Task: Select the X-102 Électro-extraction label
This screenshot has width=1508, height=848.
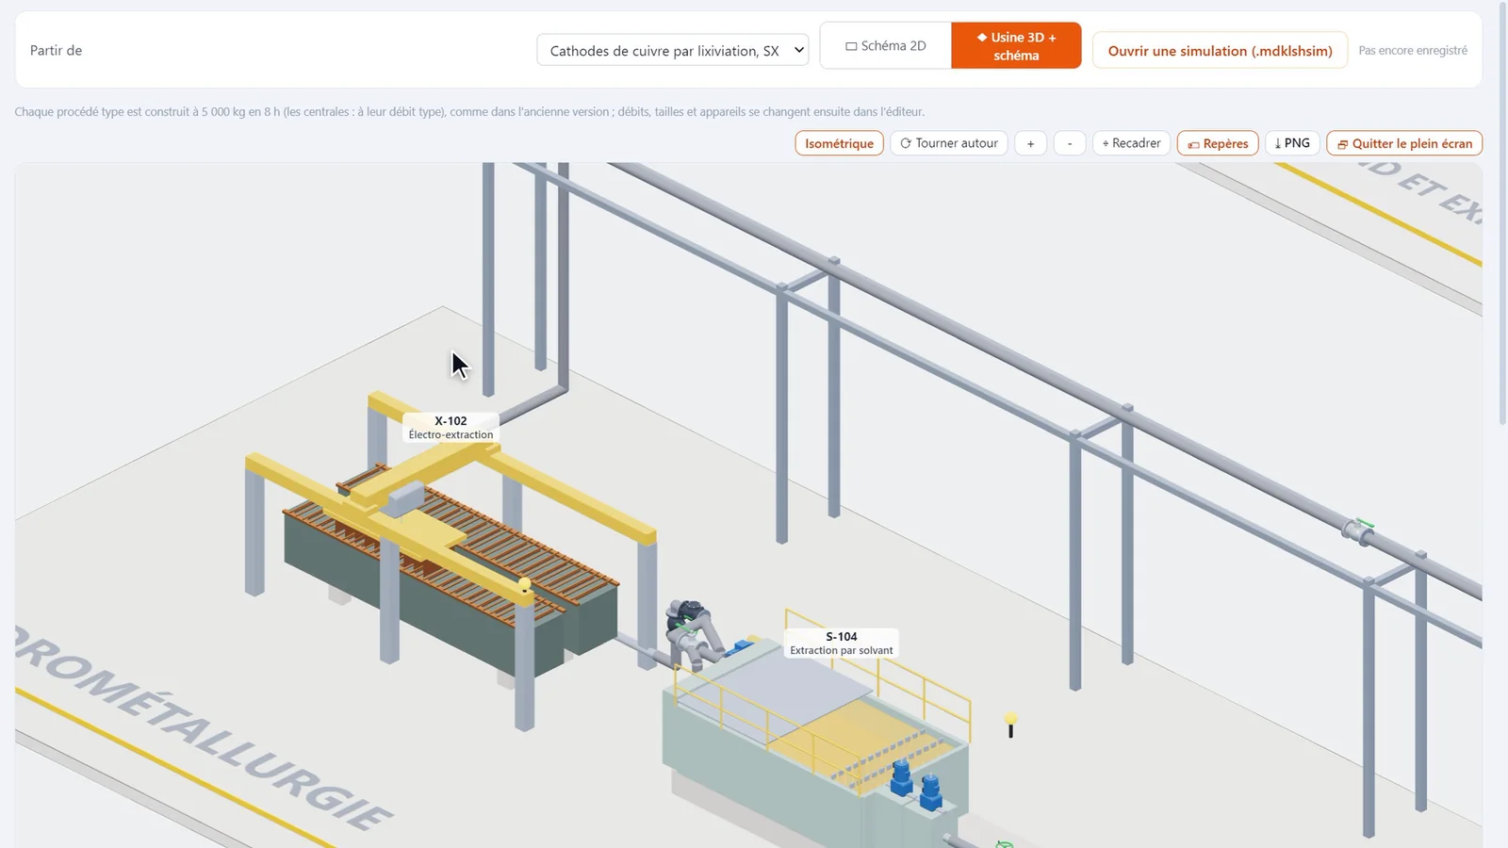Action: tap(451, 427)
